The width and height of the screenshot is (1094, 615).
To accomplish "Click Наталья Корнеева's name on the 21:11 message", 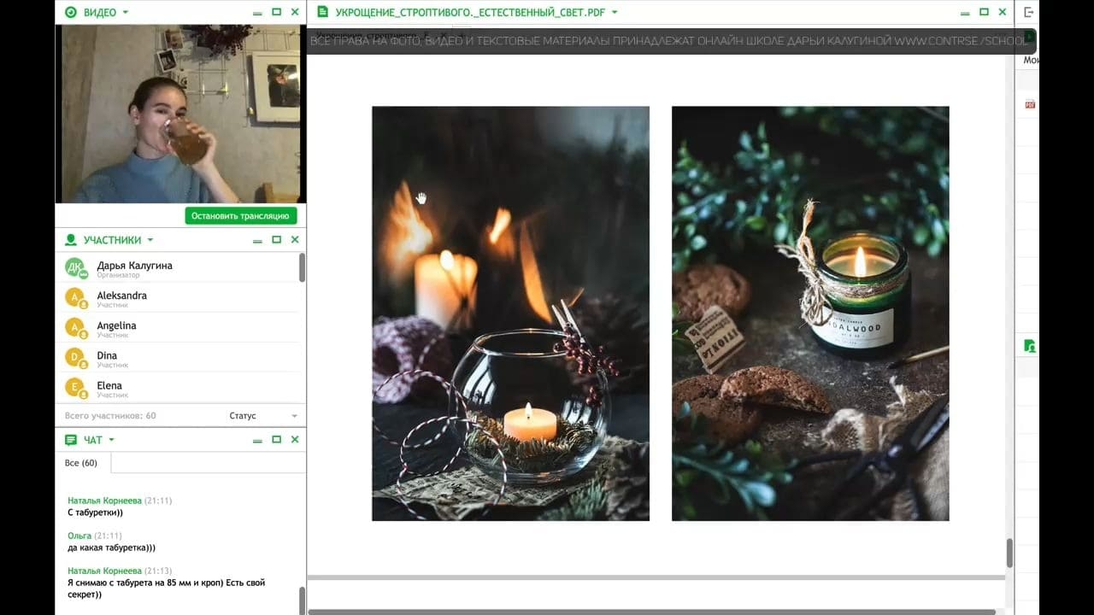I will [x=104, y=501].
